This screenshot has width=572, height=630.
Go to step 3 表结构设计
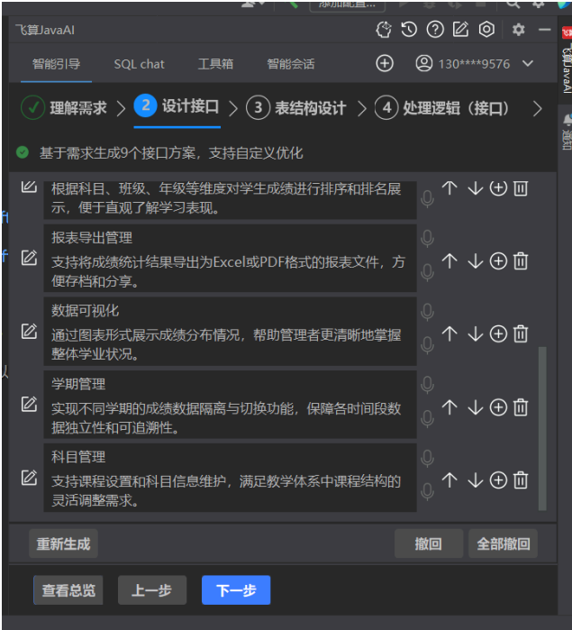[x=296, y=107]
